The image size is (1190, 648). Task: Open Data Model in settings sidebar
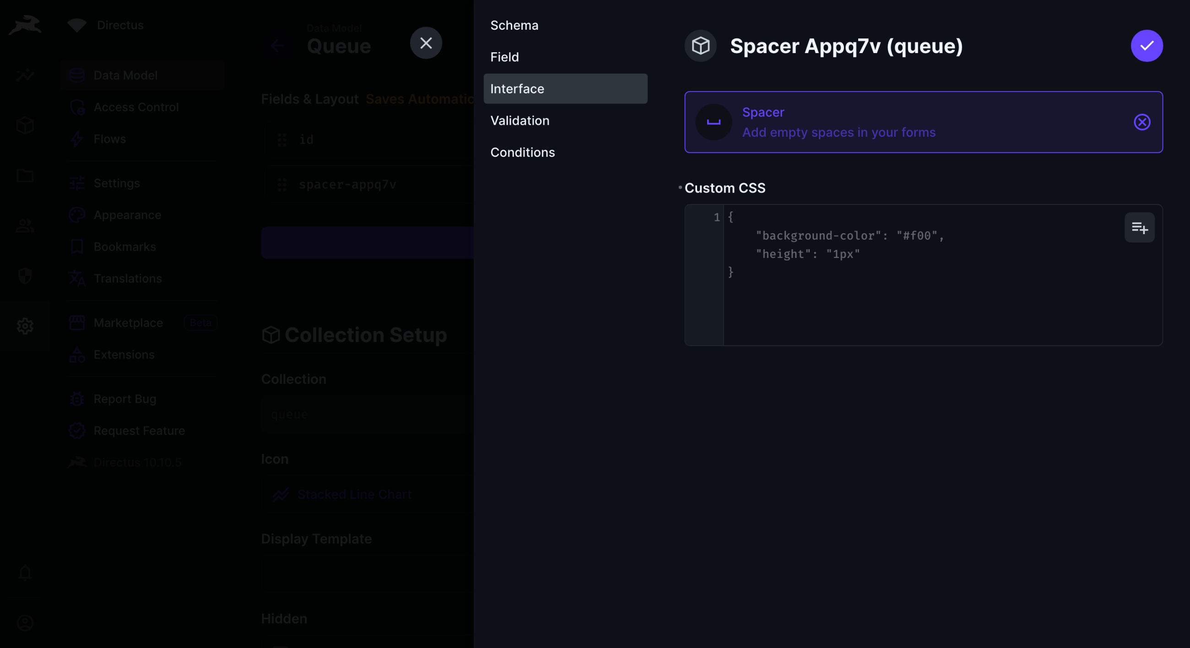coord(125,75)
